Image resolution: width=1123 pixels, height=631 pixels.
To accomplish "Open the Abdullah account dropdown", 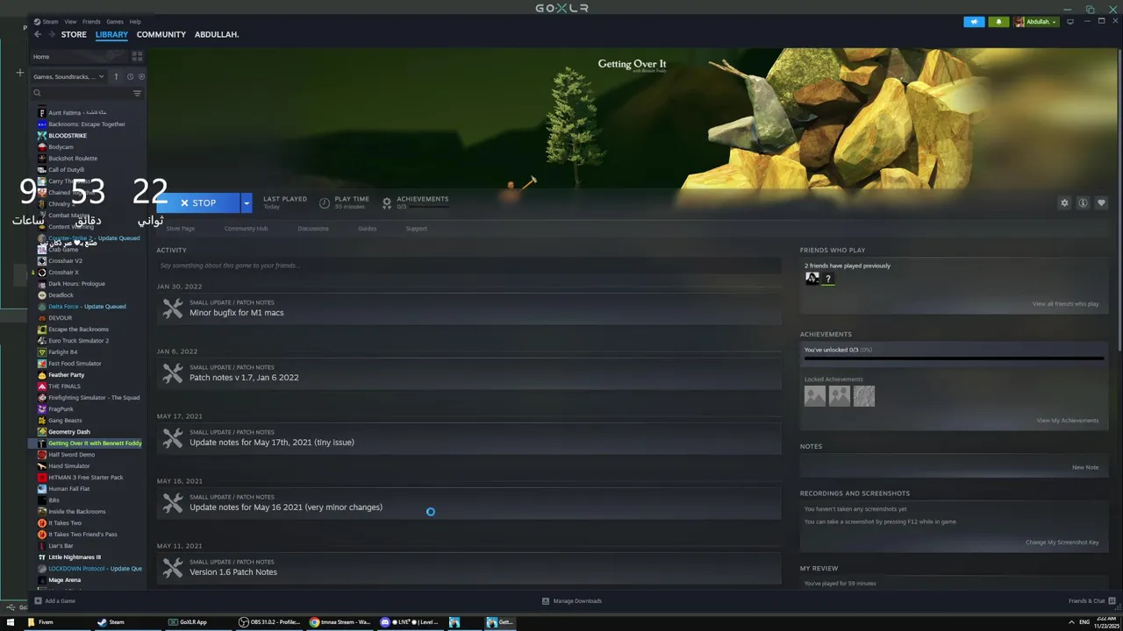I will pos(1036,22).
